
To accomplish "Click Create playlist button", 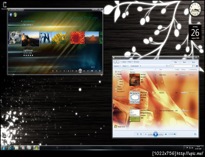I will tap(135, 66).
